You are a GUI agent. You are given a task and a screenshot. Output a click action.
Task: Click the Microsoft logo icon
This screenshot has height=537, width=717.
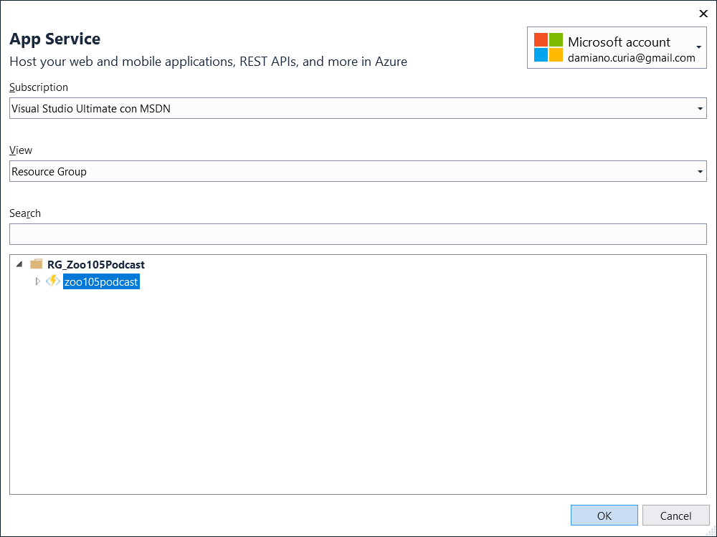(549, 47)
